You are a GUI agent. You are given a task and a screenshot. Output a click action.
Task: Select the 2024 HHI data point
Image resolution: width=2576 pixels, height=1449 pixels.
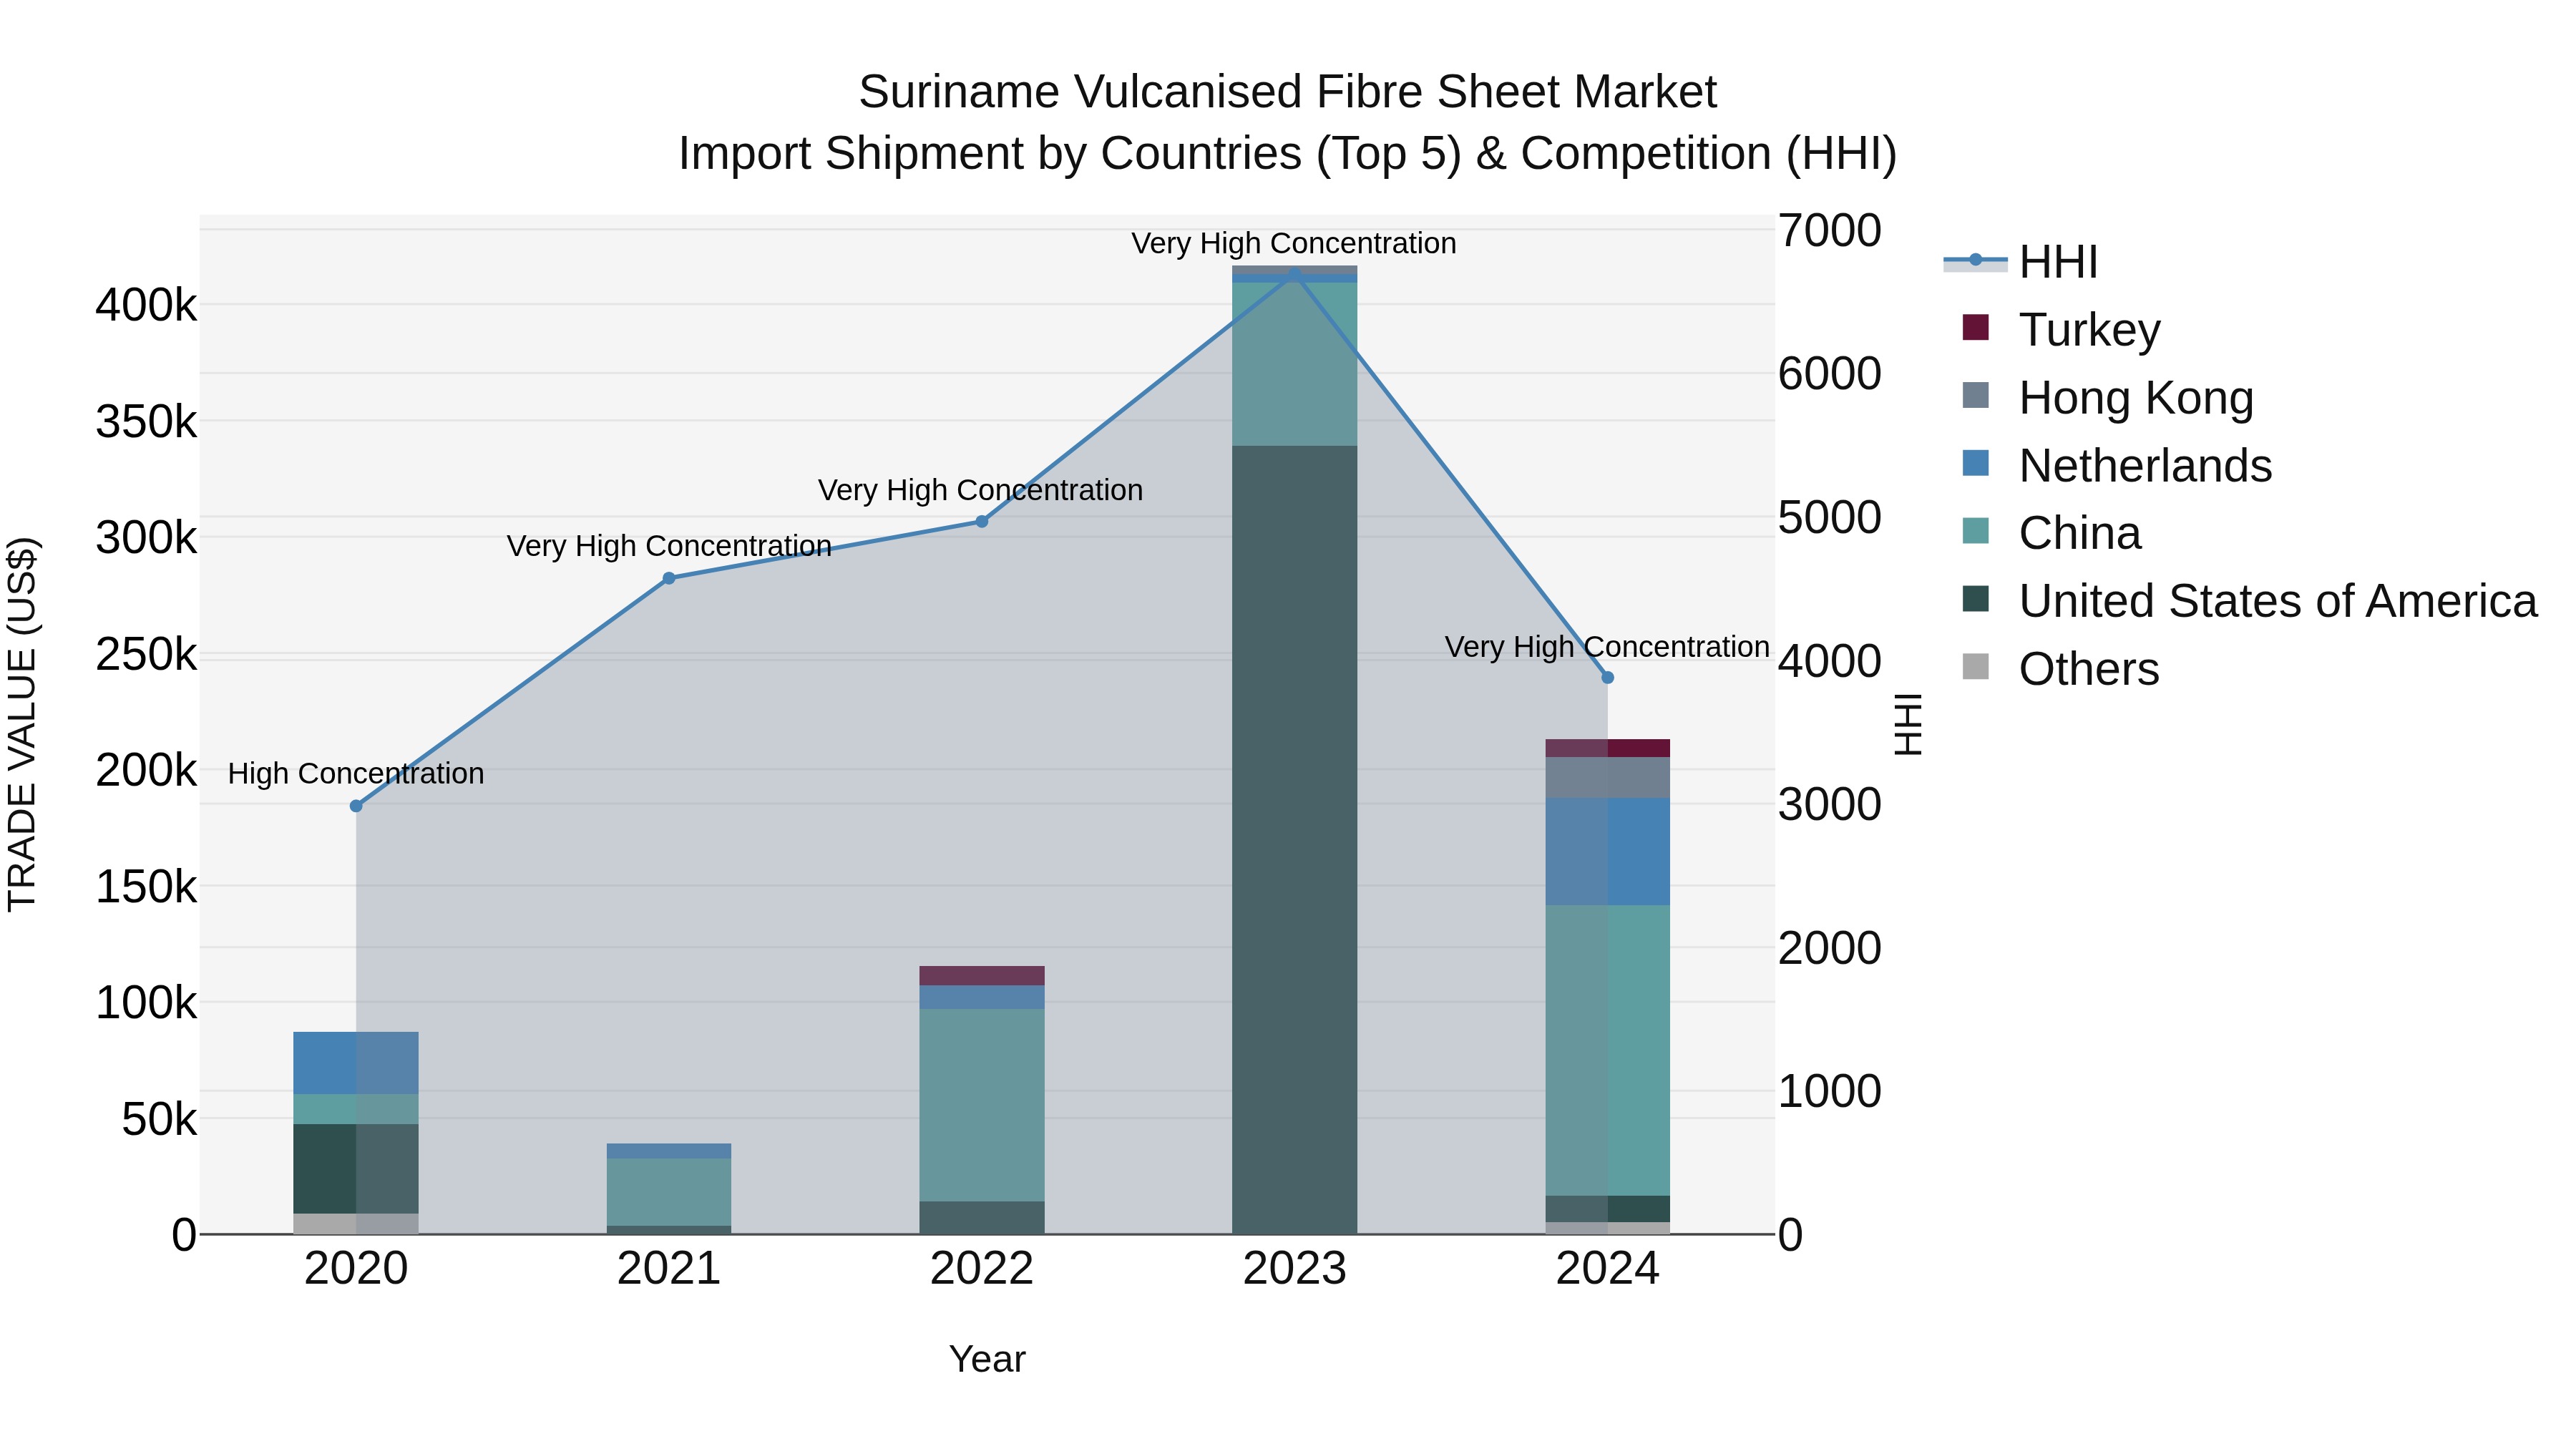1608,678
